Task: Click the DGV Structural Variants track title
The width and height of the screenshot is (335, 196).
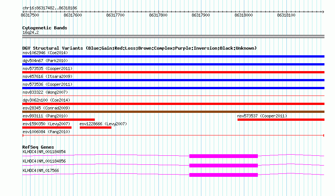Action: pyautogui.click(x=140, y=48)
